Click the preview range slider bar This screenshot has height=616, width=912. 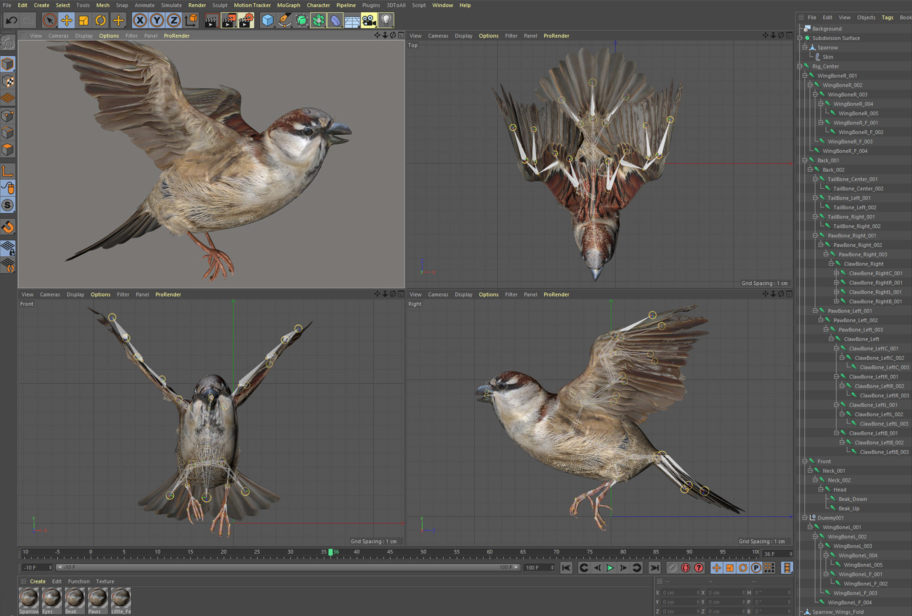pos(288,567)
